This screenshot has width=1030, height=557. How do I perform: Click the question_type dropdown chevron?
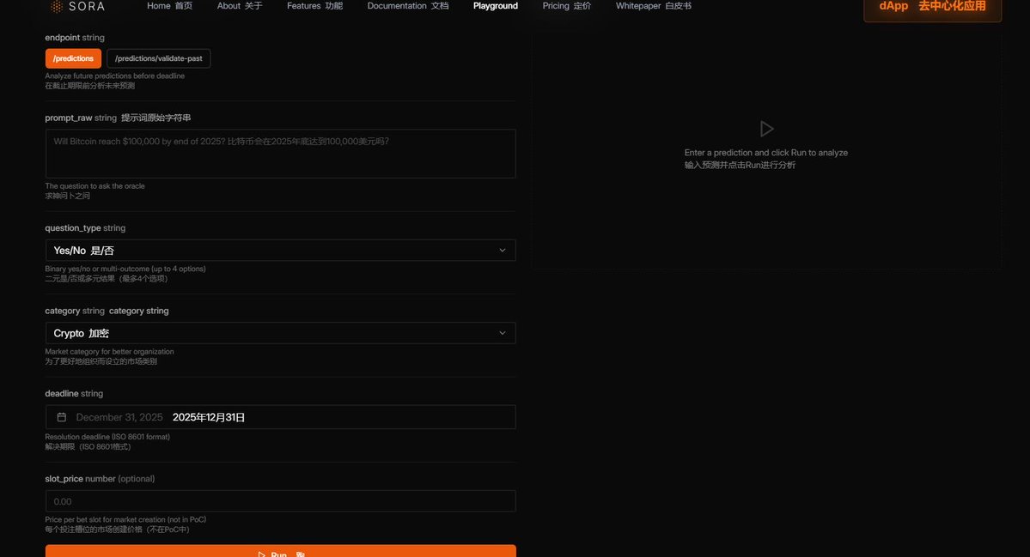pos(503,250)
